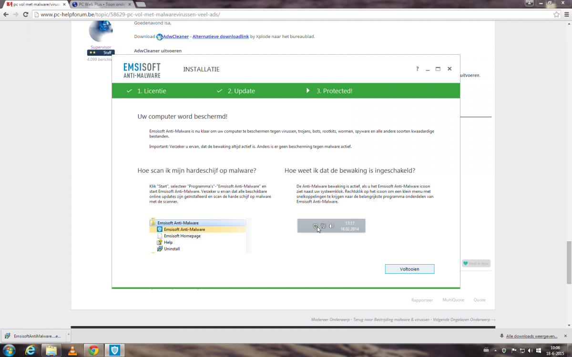Click the INSTALLATIE title text
The width and height of the screenshot is (572, 357).
(x=201, y=69)
